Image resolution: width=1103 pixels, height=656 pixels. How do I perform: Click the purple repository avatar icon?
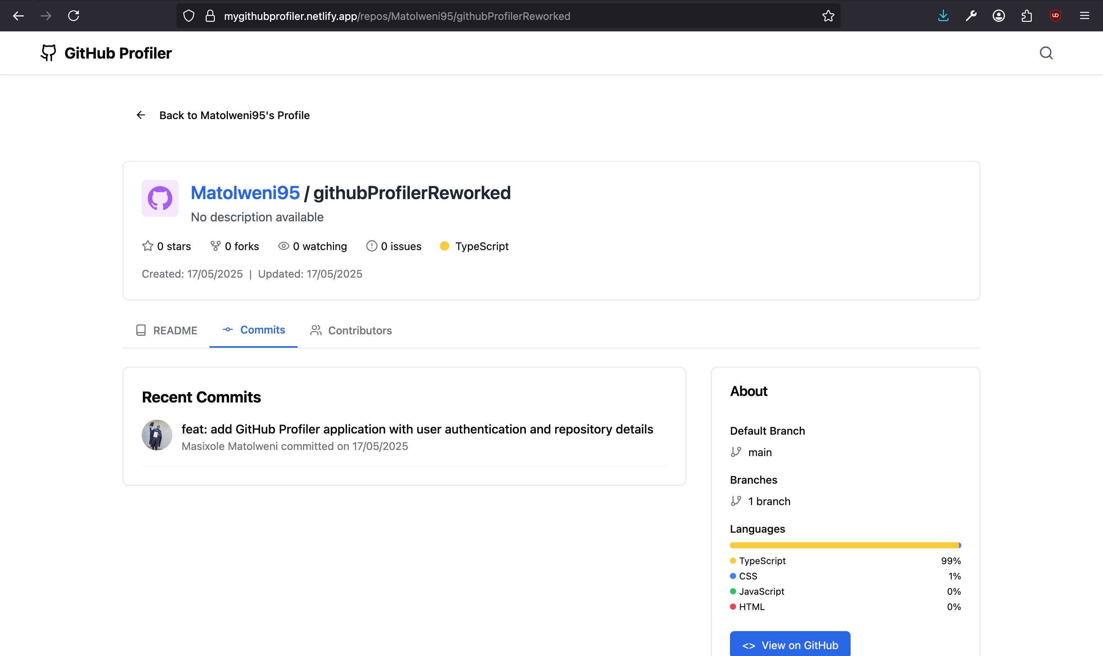pos(160,198)
